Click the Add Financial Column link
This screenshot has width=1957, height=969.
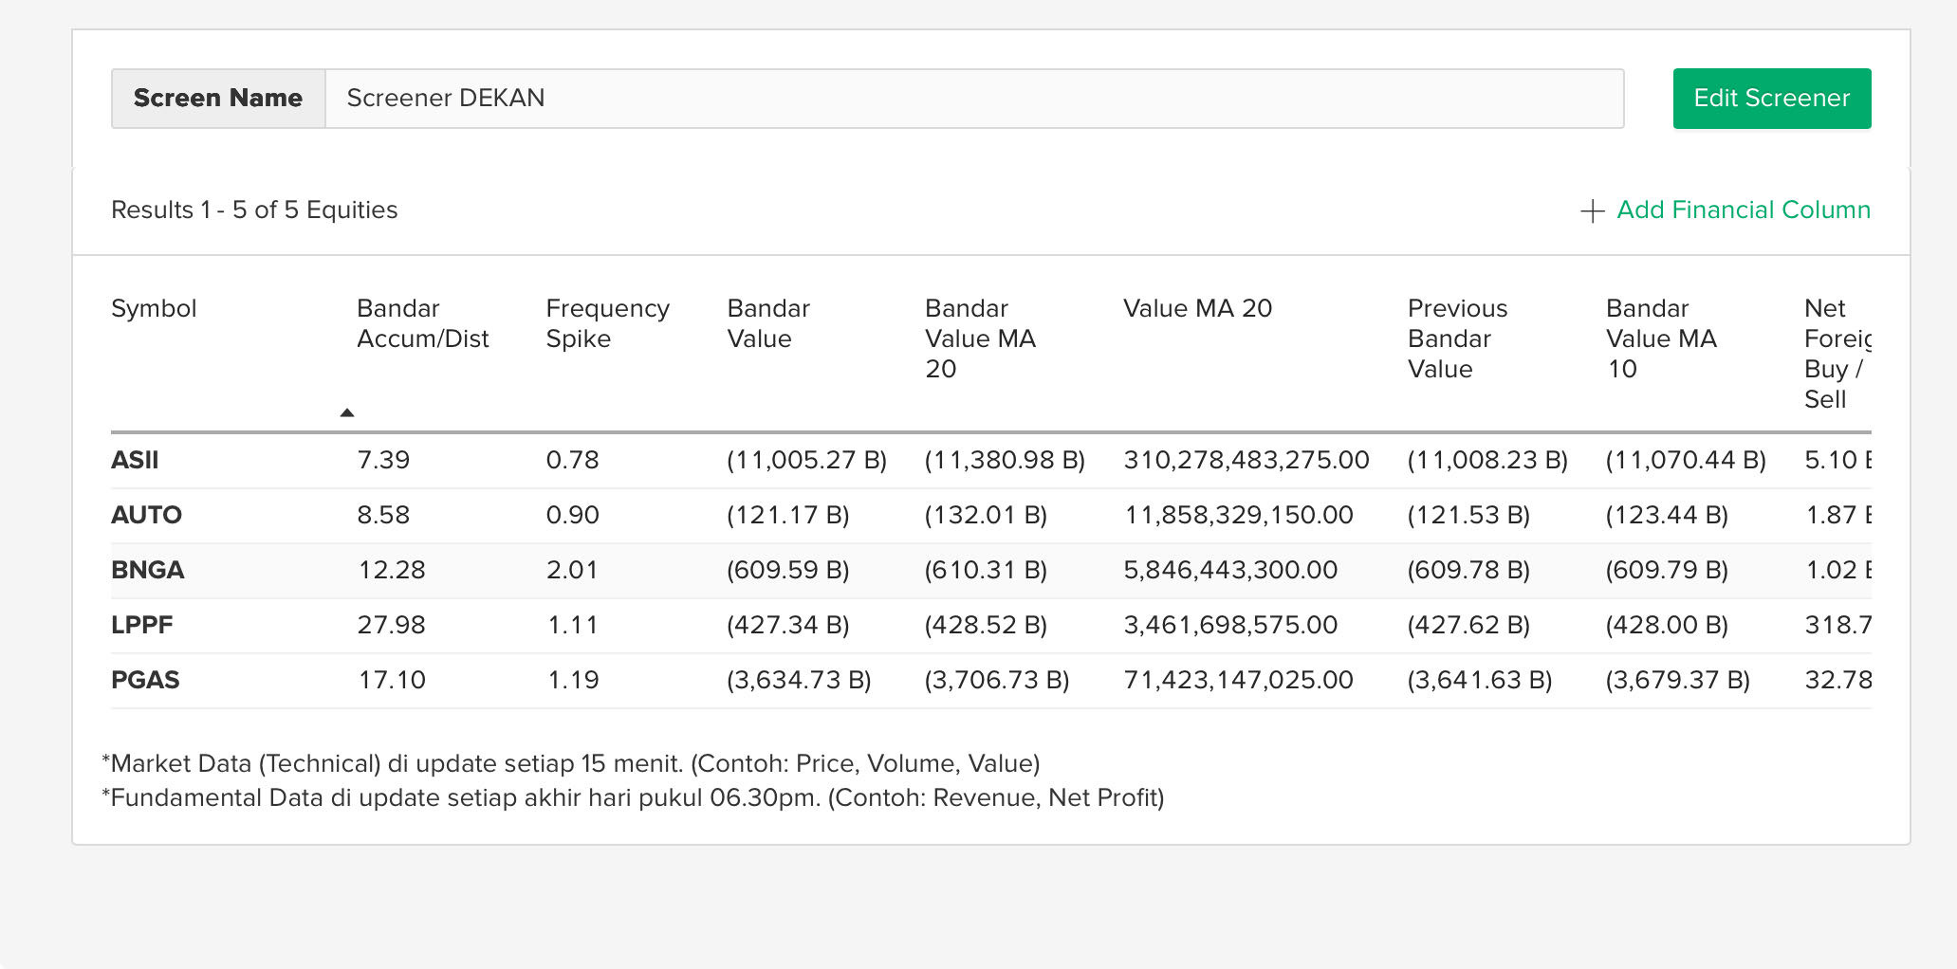pyautogui.click(x=1743, y=210)
